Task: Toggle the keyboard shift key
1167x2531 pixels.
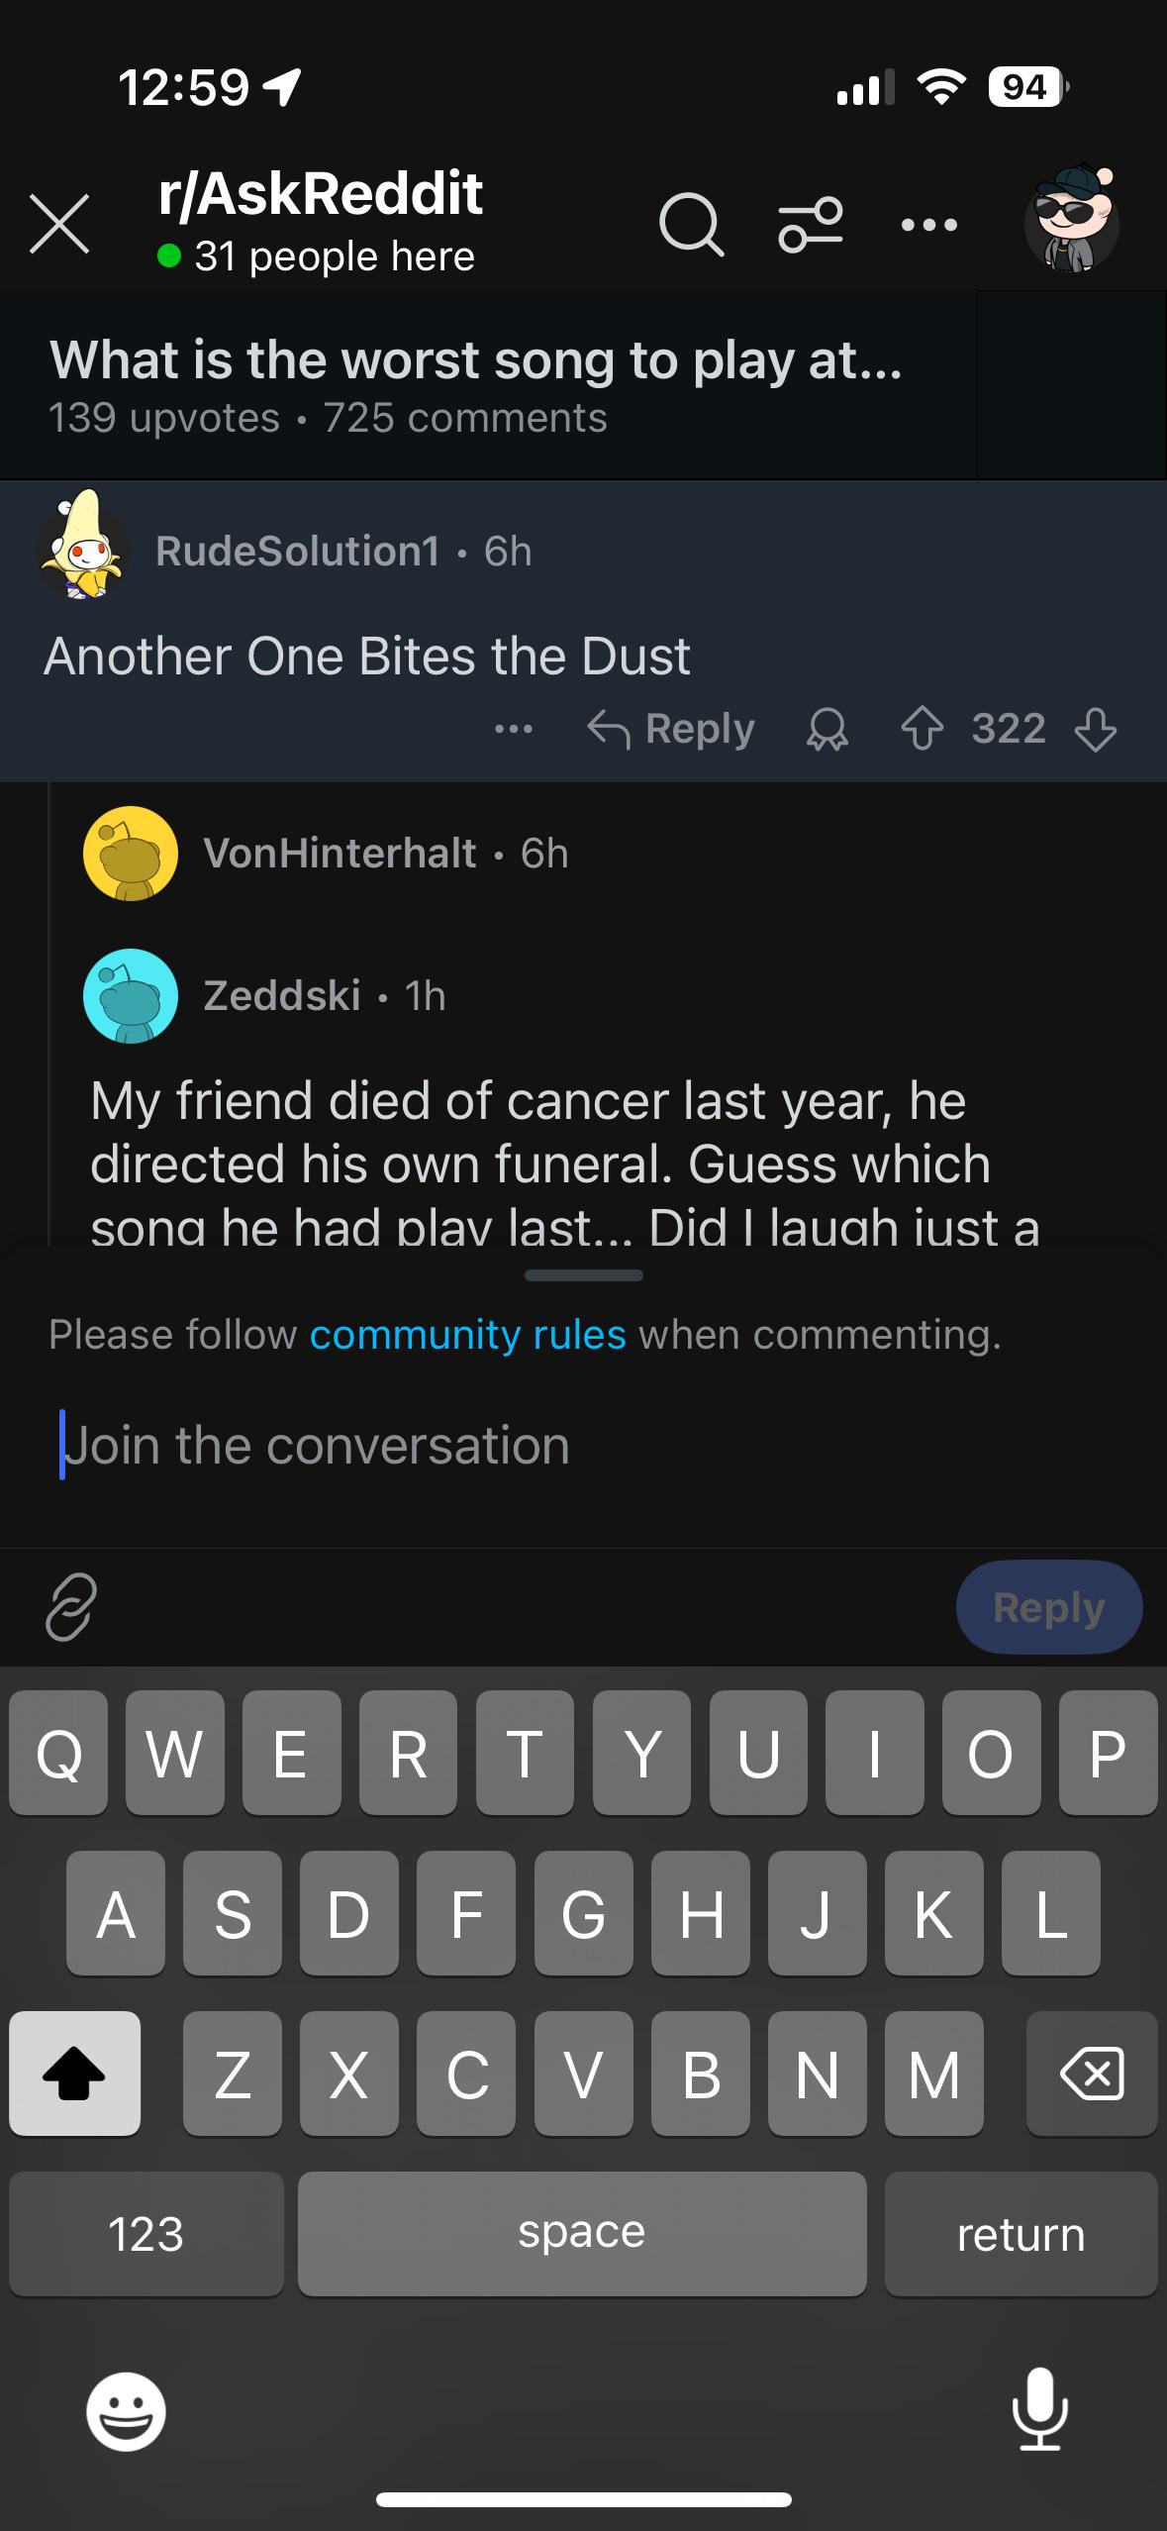Action: pos(74,2073)
